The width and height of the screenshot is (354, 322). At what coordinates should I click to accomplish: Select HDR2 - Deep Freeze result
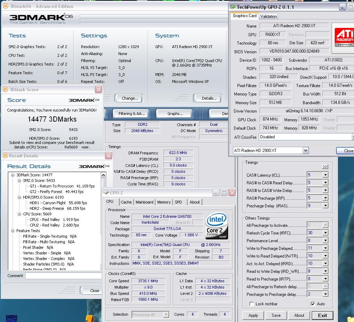(57, 208)
